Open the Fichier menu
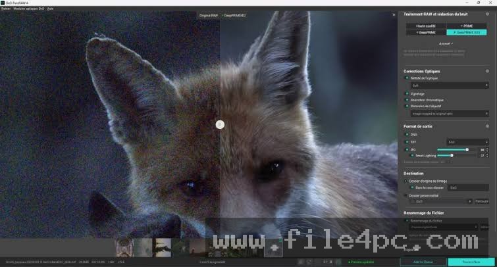The width and height of the screenshot is (497, 267). 6,9
